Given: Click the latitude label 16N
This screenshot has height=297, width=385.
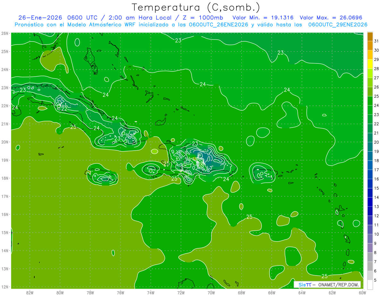Looking at the screenshot, I should coord(5,214).
